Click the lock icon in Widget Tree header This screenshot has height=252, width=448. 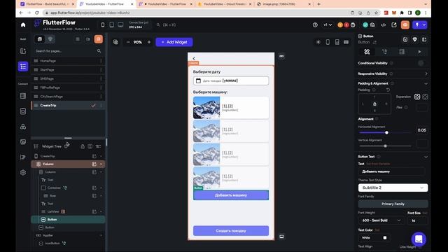point(83,146)
